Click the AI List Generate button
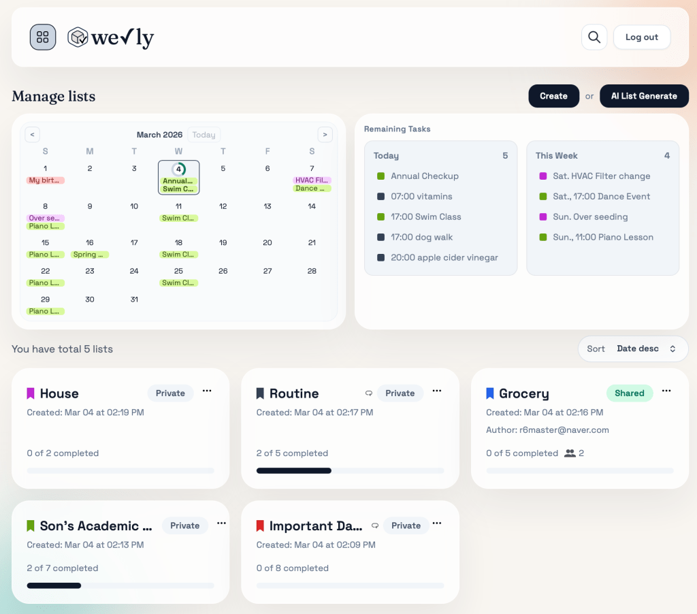Viewport: 697px width, 614px height. point(644,96)
